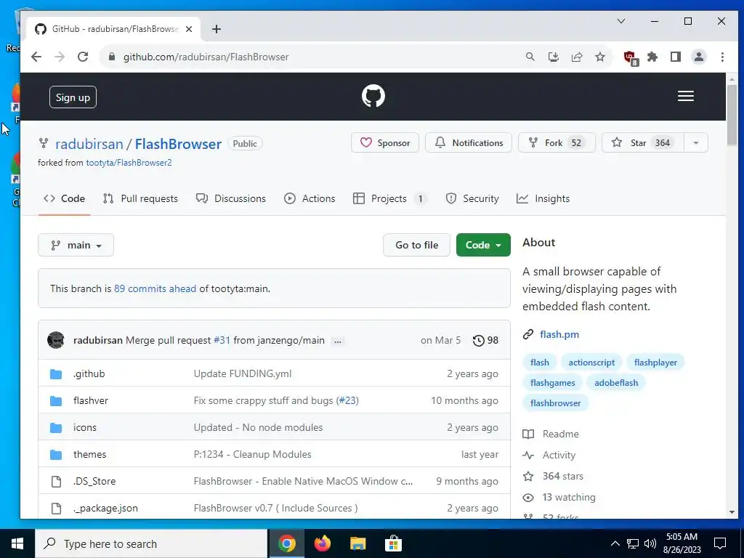Star the repository
This screenshot has width=744, height=558.
click(643, 143)
